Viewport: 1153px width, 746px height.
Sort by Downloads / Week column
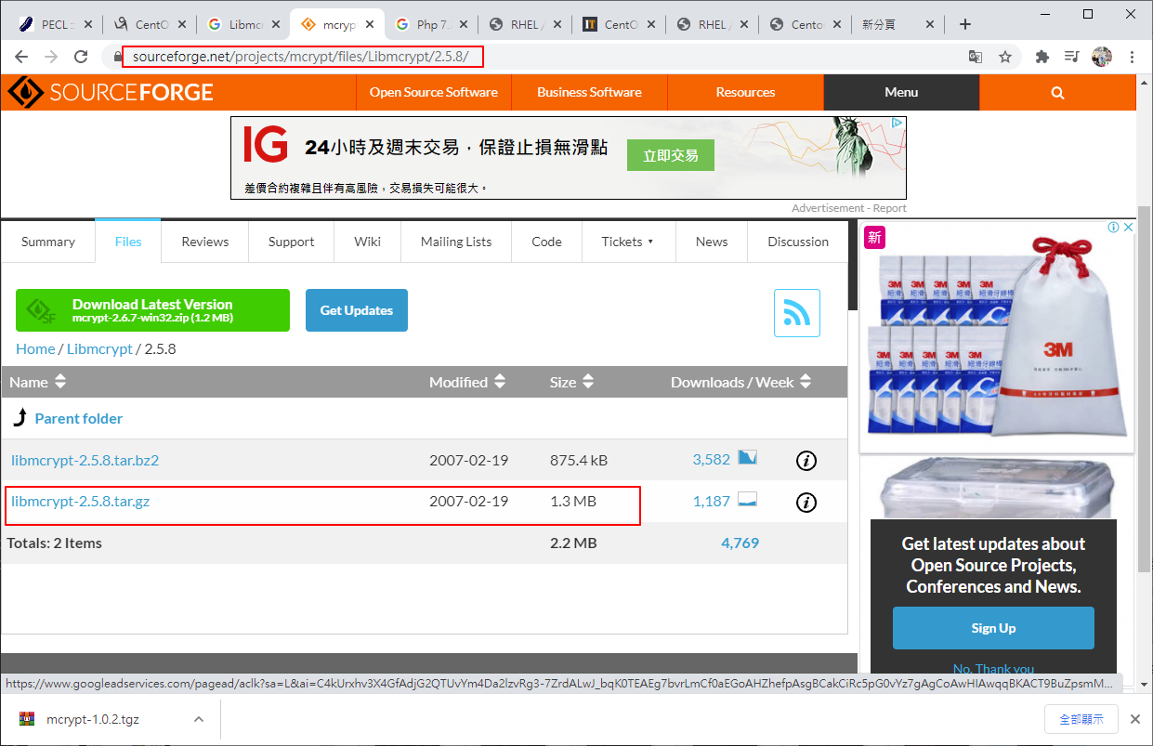click(741, 382)
